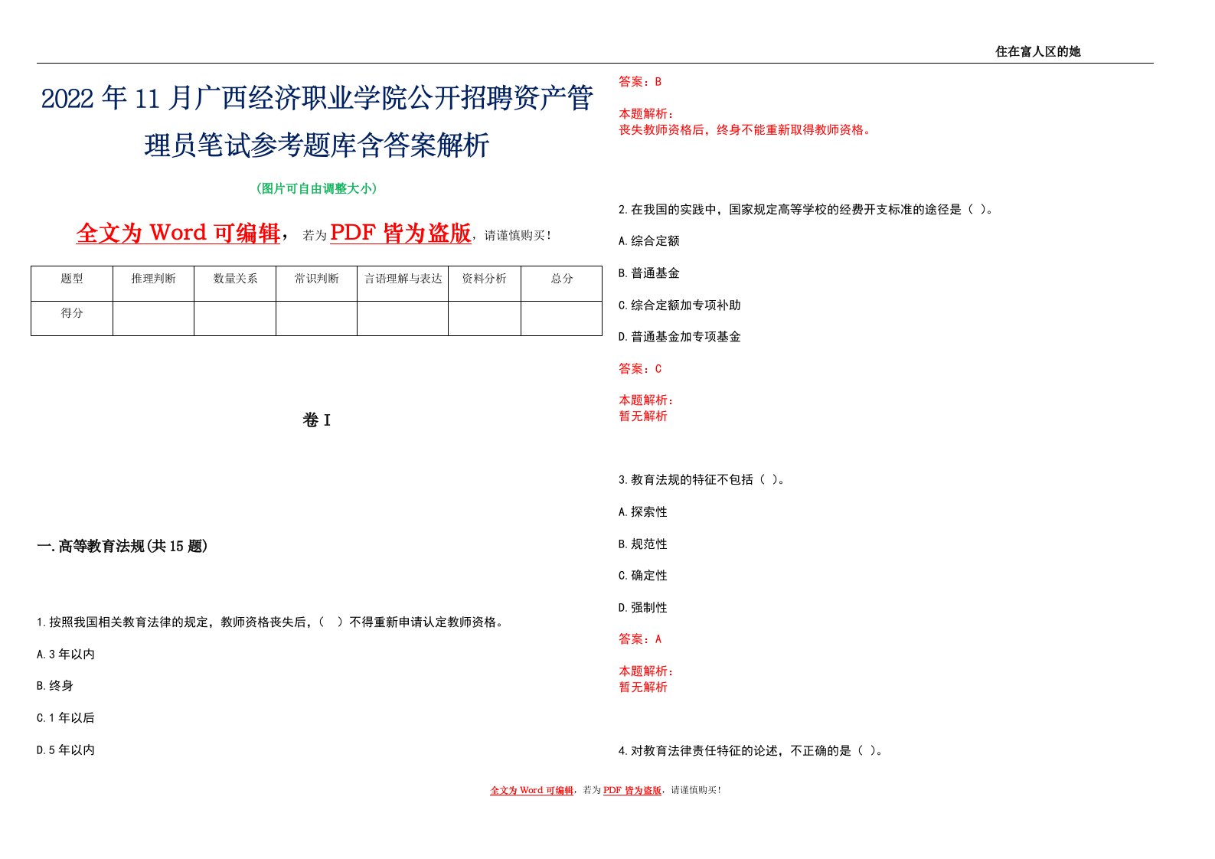Screen dimensions: 1215x859
Task: Select option 'B.终身'
Action: [55, 686]
